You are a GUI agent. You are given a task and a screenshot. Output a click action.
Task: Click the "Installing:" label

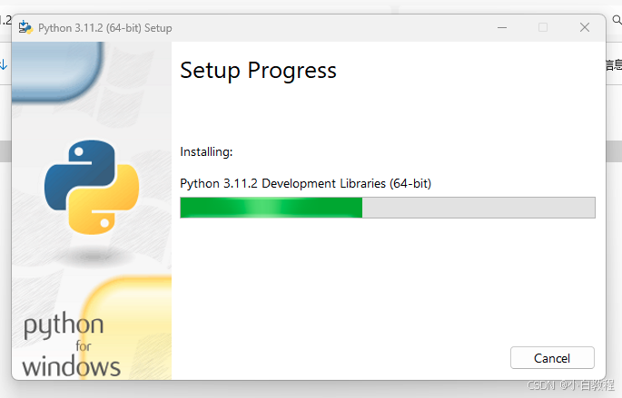pos(206,151)
